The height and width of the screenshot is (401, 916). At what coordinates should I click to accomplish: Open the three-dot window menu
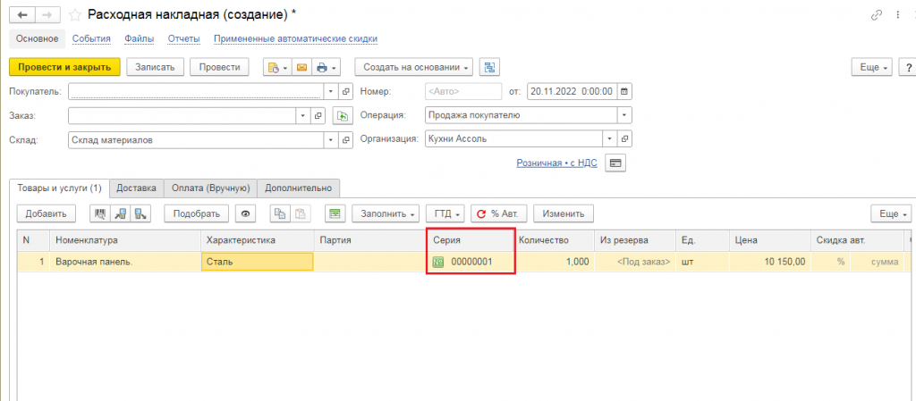897,15
